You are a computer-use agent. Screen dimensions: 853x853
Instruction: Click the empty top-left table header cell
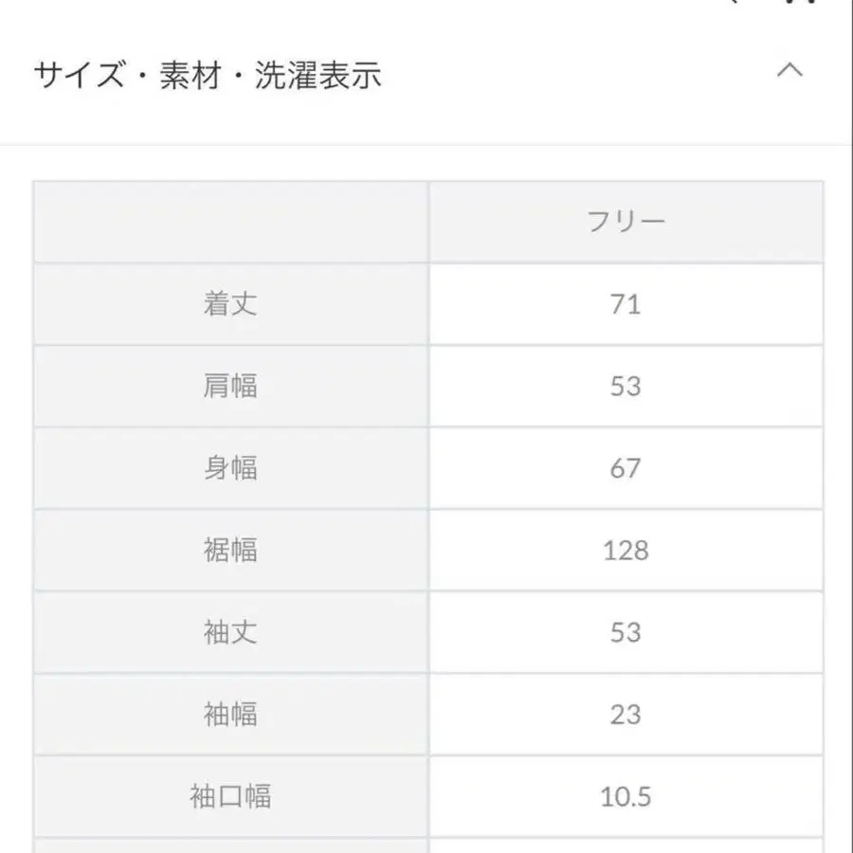coord(230,222)
